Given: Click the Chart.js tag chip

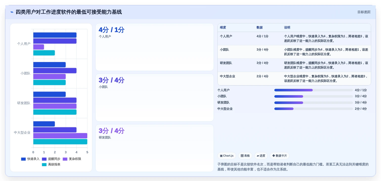Looking at the screenshot, I should [227, 156].
